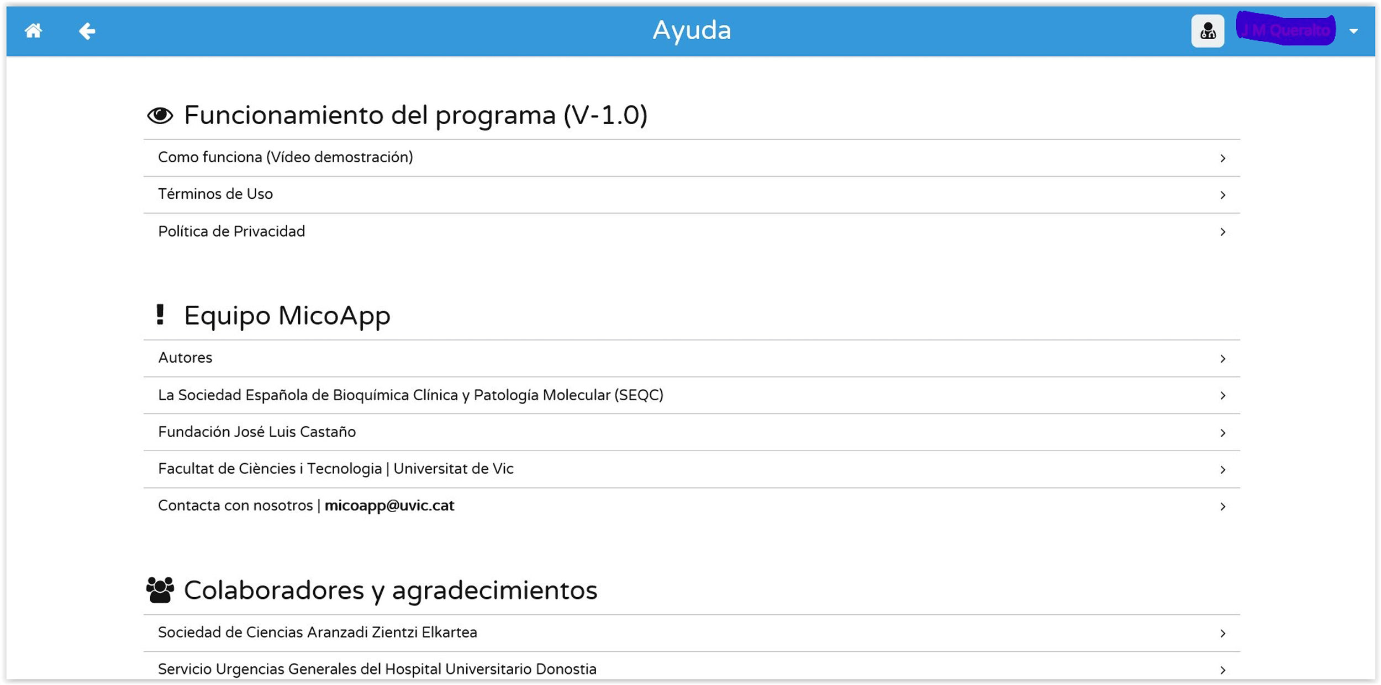Open Como funciona video demostración
This screenshot has height=685, width=1381.
[285, 157]
